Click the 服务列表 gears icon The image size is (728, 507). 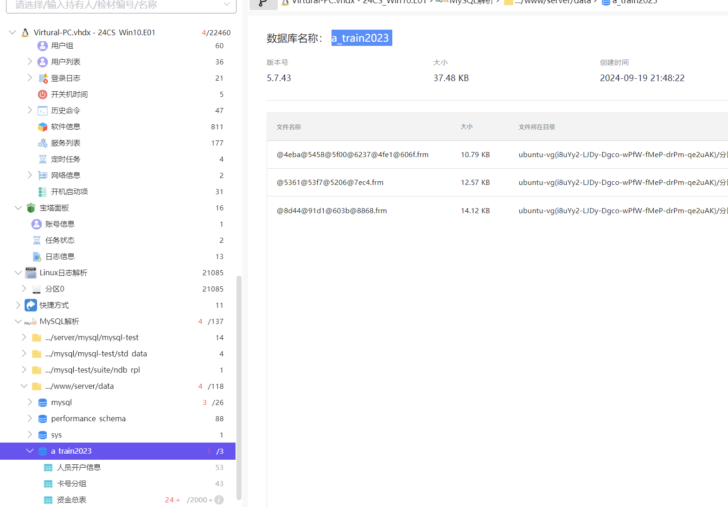click(43, 143)
